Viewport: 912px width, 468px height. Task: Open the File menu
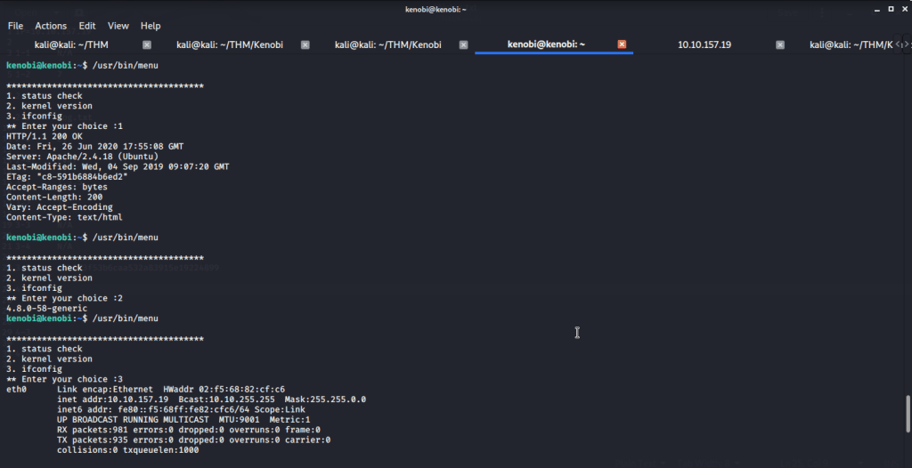(15, 26)
